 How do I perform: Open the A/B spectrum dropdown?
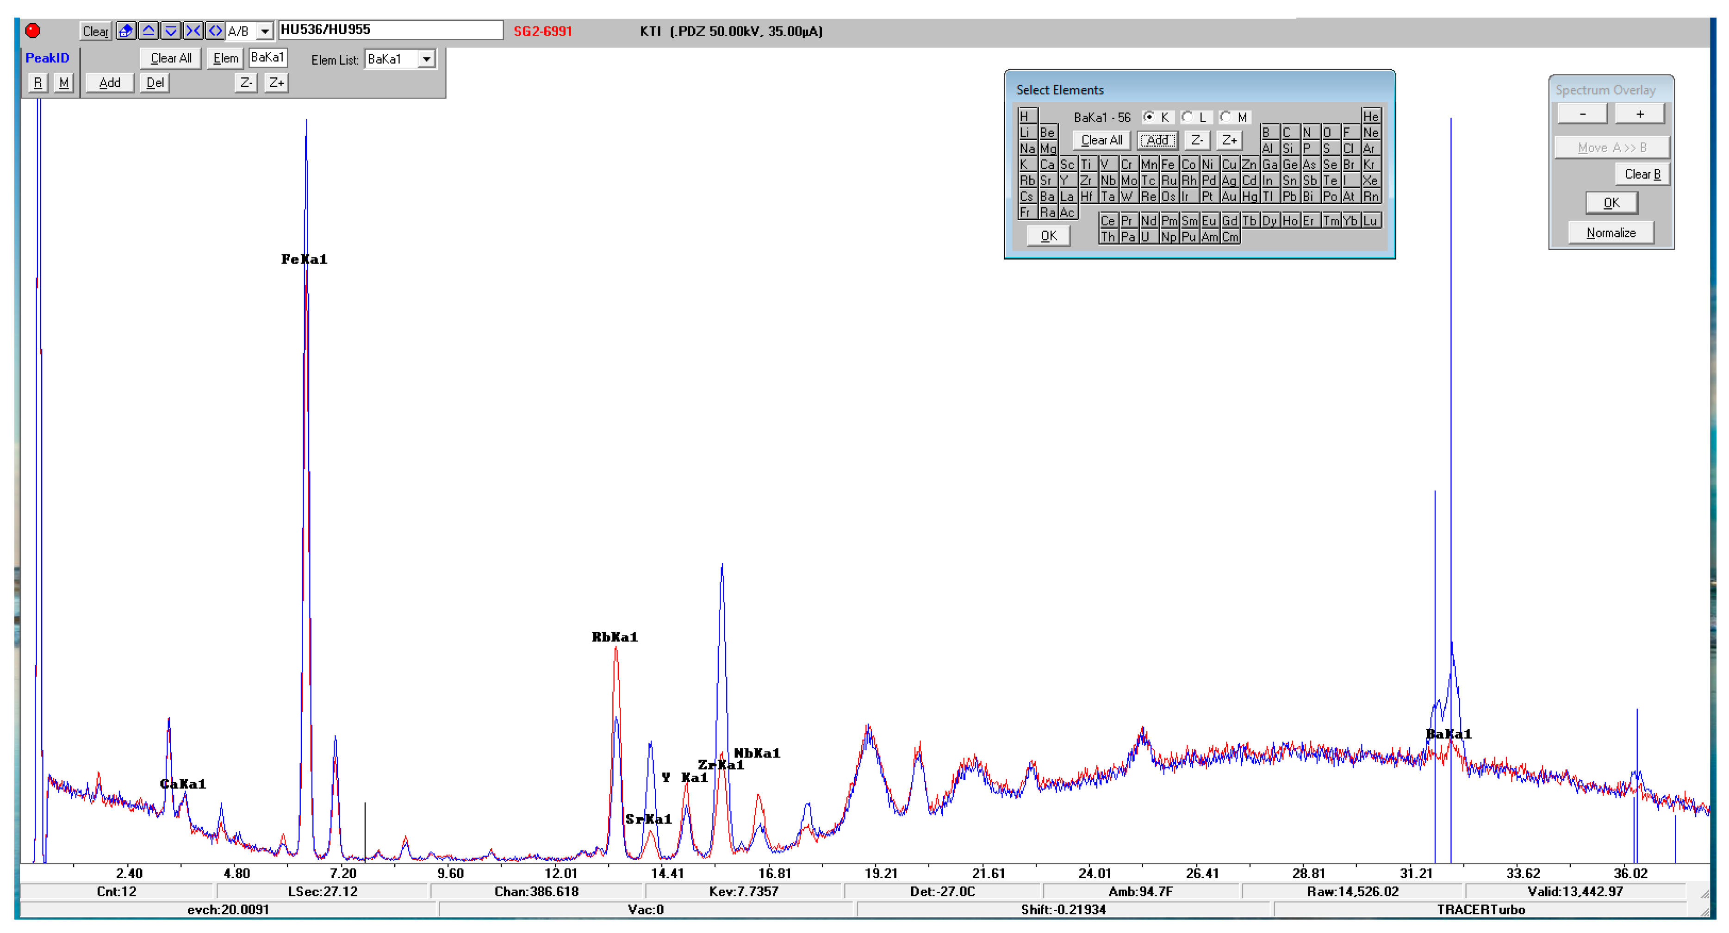265,31
